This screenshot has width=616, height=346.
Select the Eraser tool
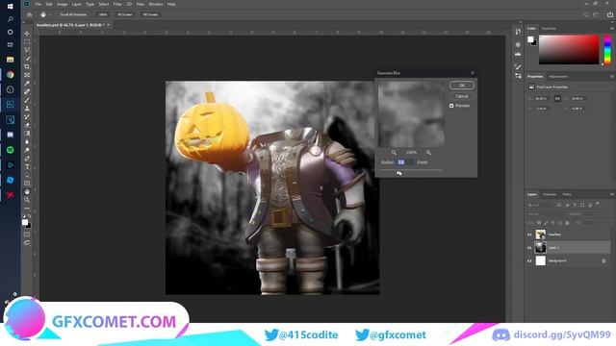pos(27,125)
